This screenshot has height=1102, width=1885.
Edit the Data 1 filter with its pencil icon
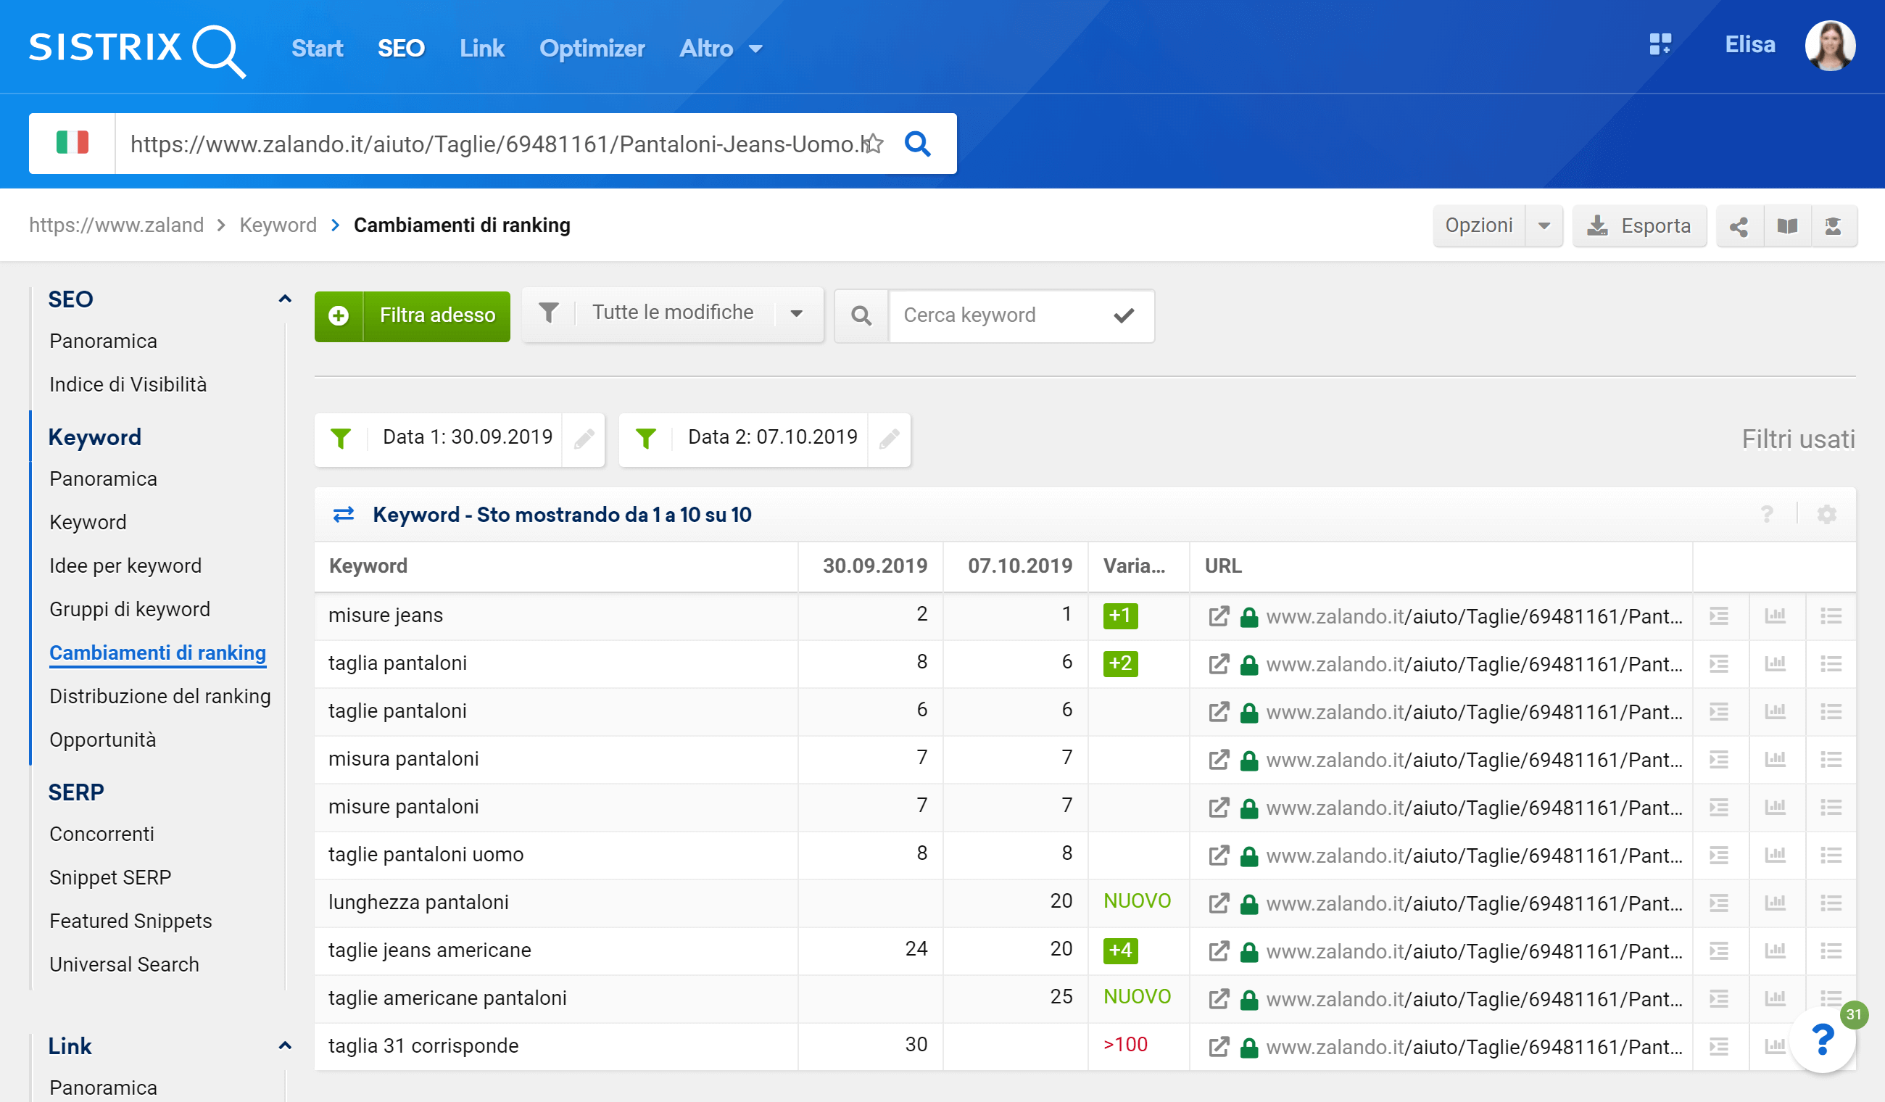pos(584,439)
